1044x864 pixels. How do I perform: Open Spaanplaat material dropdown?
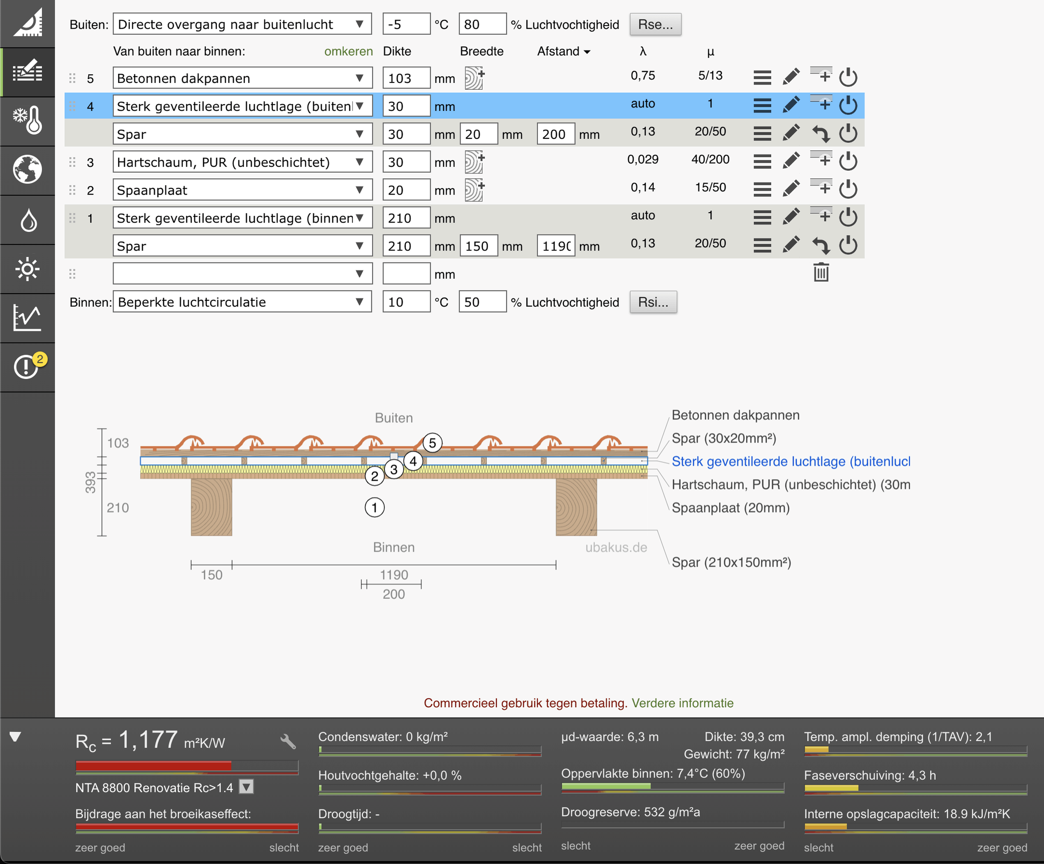pos(242,189)
